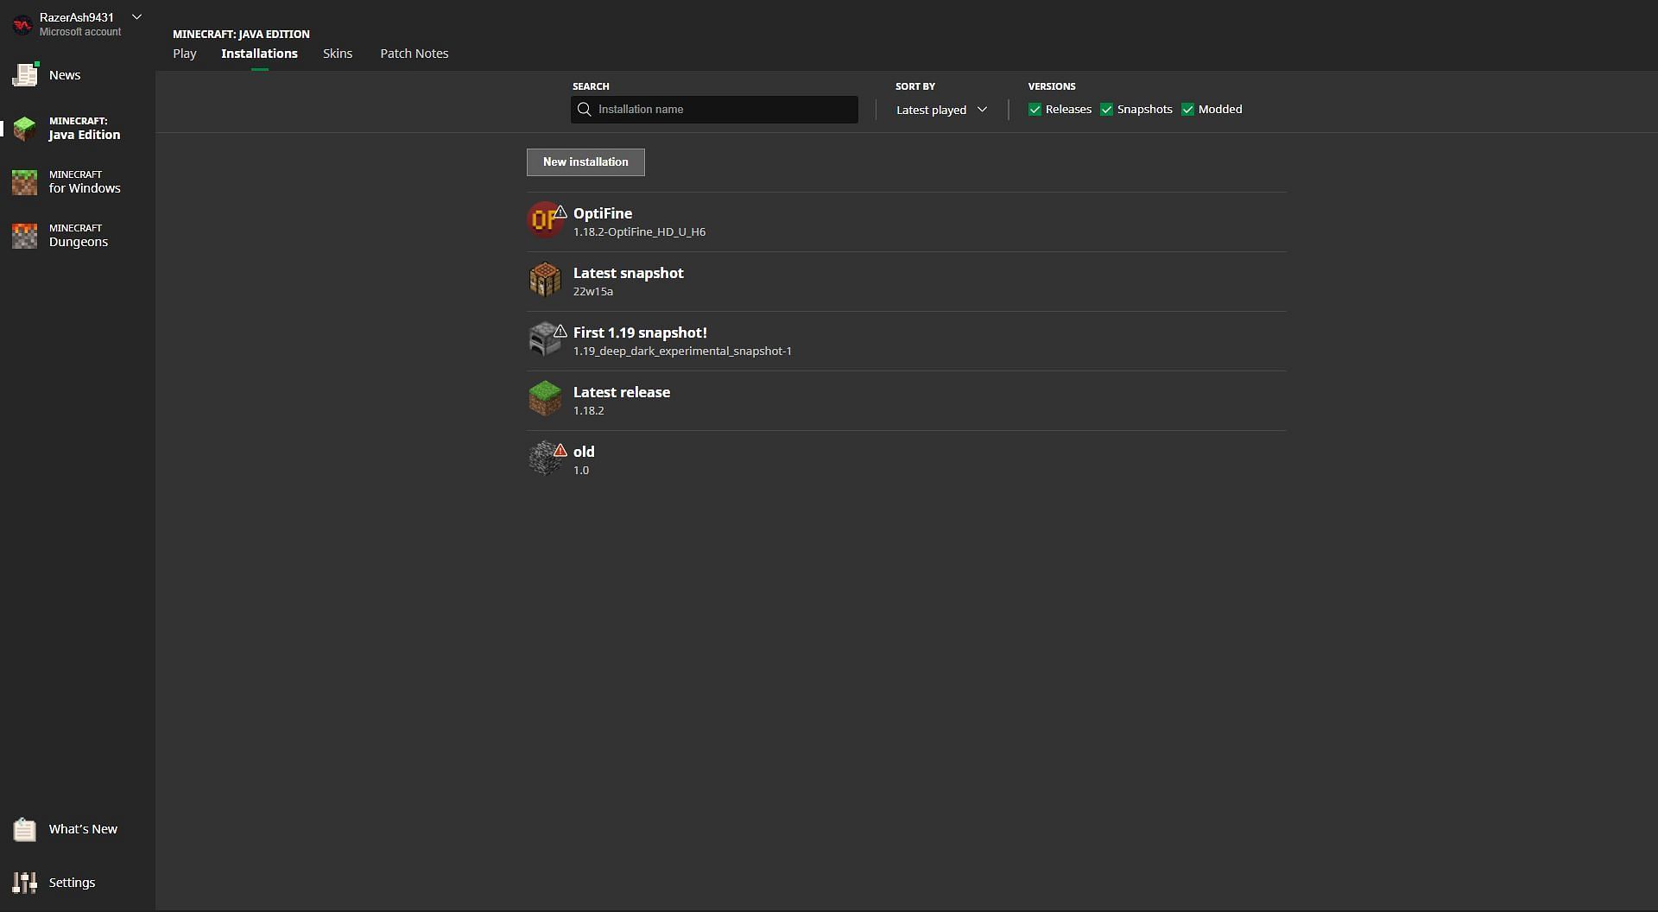The image size is (1658, 912).
Task: Select Minecraft Dungeons label in sidebar
Action: [79, 236]
